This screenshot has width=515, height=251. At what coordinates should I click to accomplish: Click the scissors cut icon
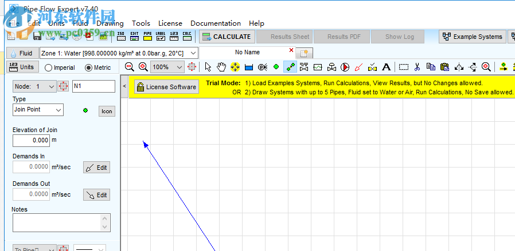(x=417, y=67)
